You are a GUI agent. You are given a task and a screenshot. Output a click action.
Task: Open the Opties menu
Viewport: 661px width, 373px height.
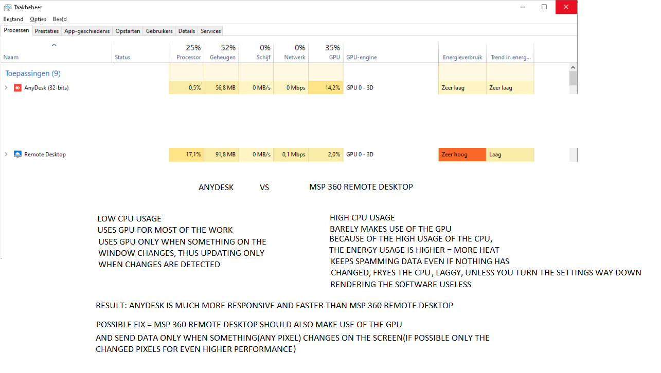[38, 19]
